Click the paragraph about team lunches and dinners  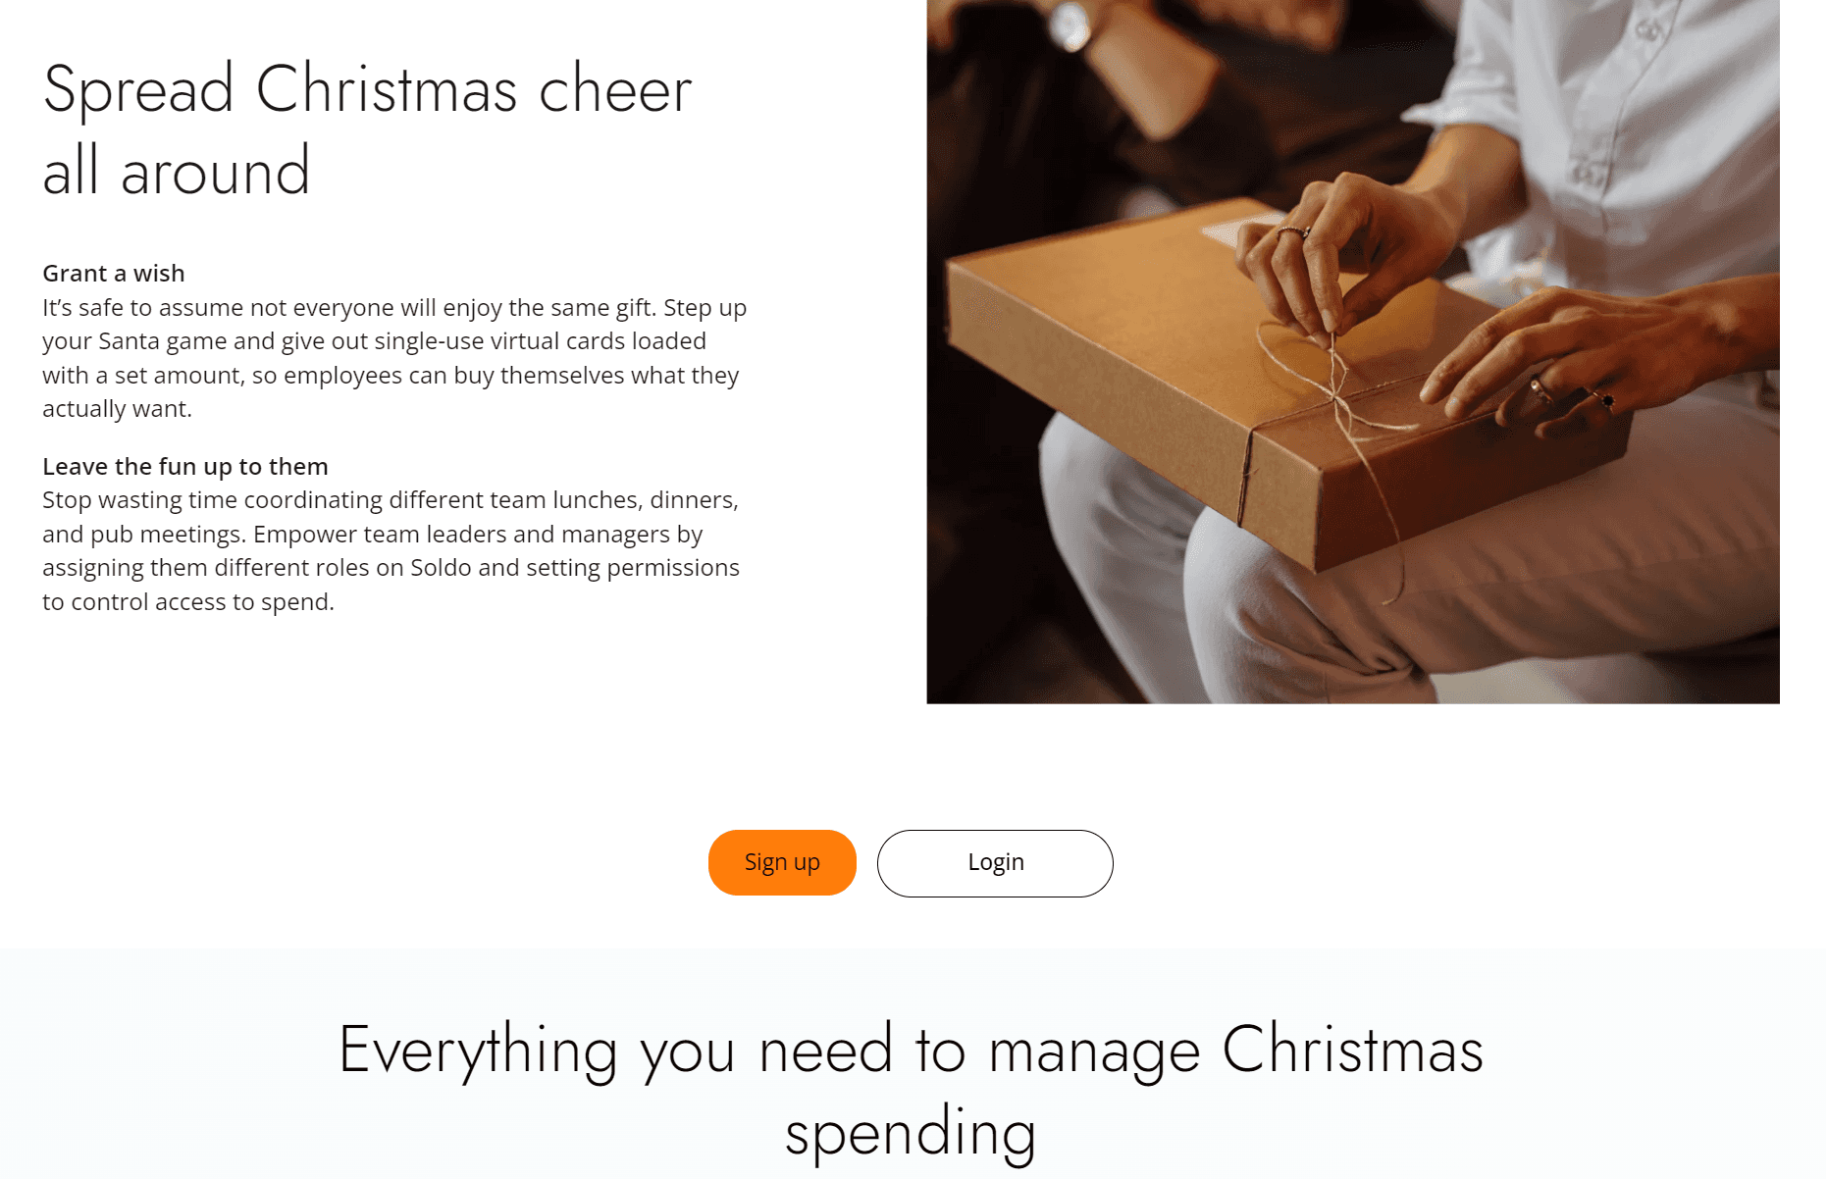click(x=391, y=550)
